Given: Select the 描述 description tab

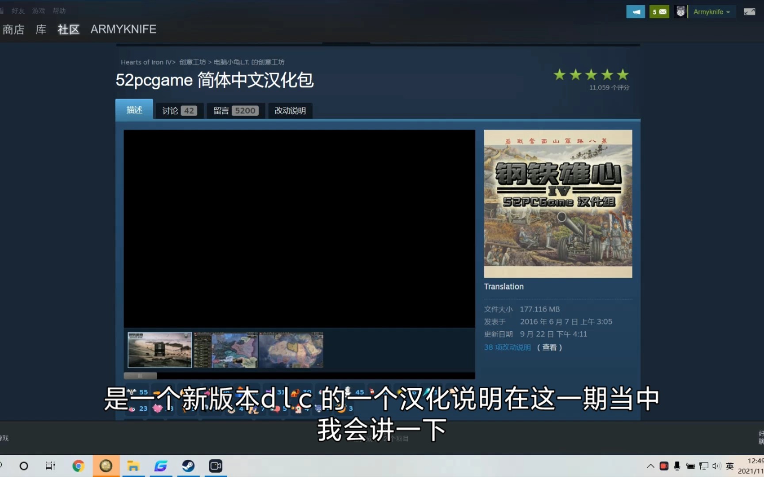Looking at the screenshot, I should (134, 110).
